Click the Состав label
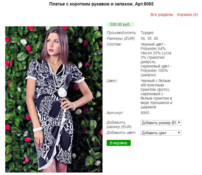The height and width of the screenshot is (175, 202). (114, 44)
